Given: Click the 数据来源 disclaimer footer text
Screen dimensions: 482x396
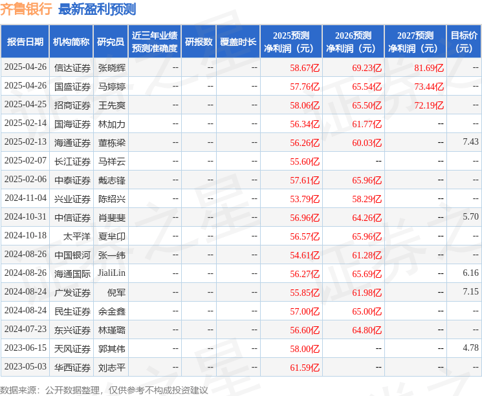Looking at the screenshot, I should click(104, 390).
